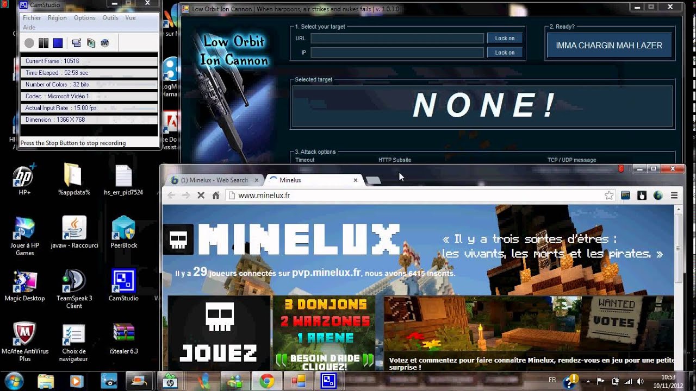Viewport: 696px width, 391px height.
Task: Click the IP field in Low Orbit Ion Cannon
Action: [397, 53]
